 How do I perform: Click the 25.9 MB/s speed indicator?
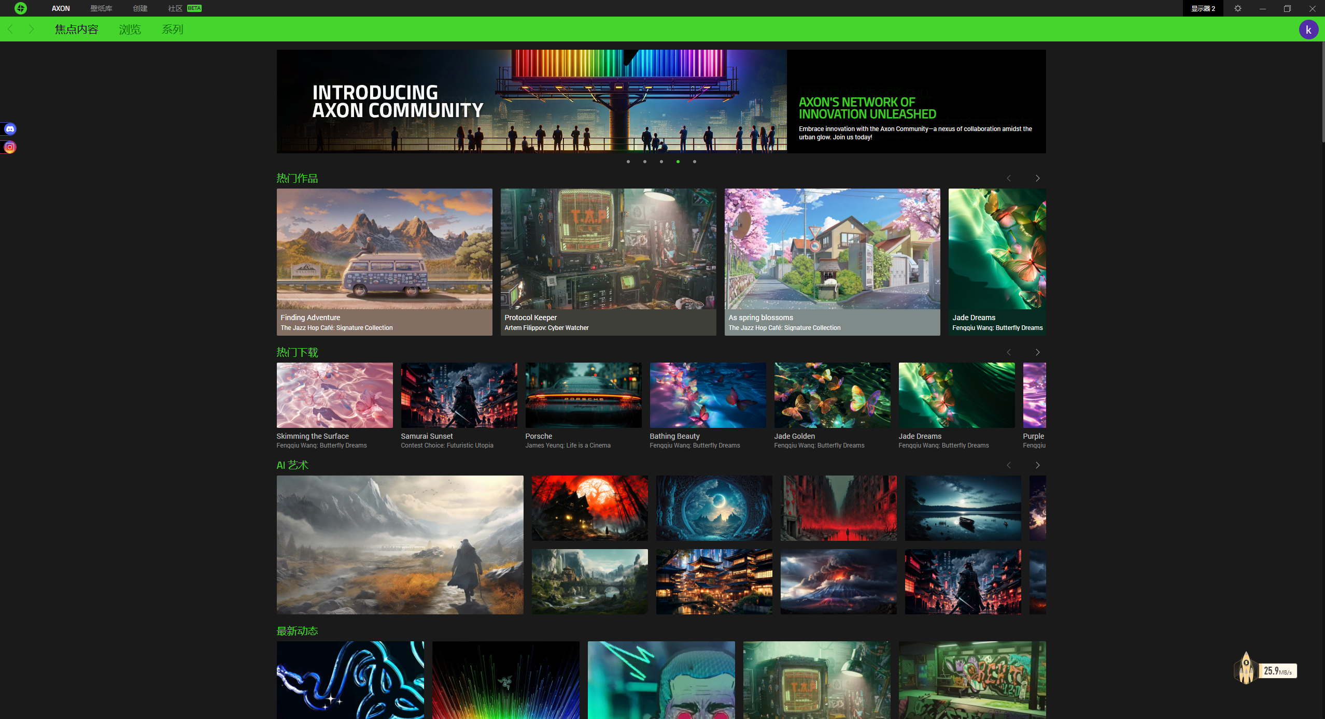1278,671
